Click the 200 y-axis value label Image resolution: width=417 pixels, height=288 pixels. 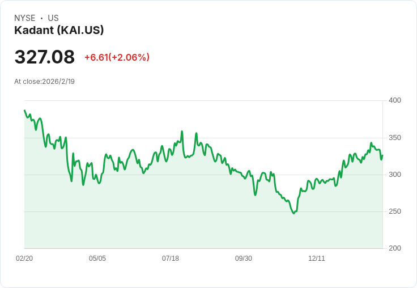point(395,248)
